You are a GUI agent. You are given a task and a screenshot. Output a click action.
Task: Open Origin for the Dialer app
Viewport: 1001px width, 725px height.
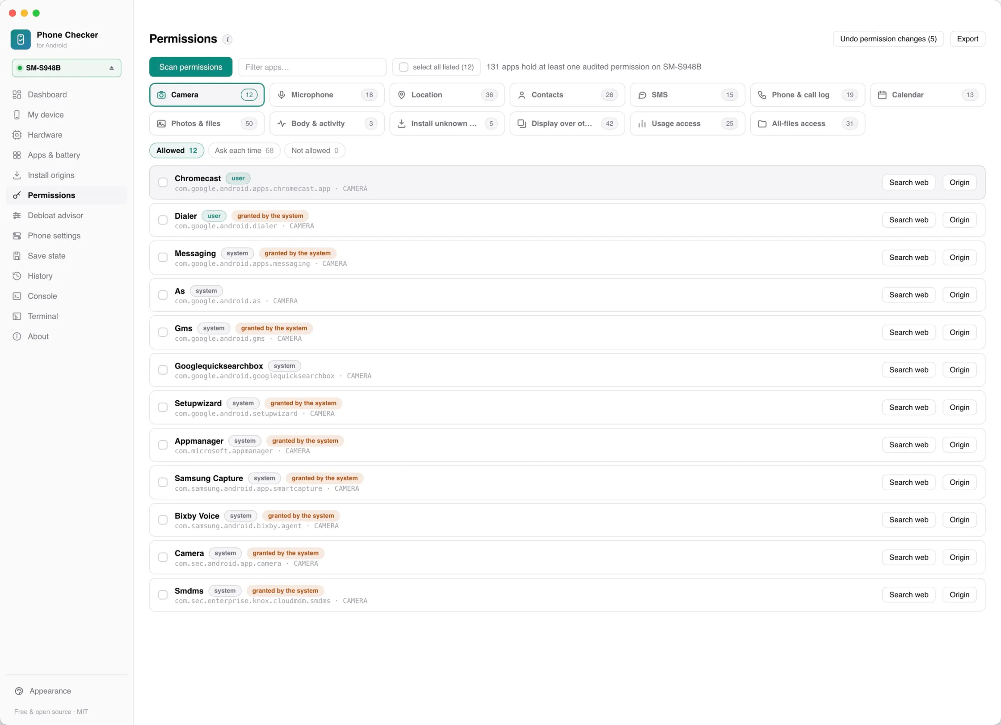(959, 220)
